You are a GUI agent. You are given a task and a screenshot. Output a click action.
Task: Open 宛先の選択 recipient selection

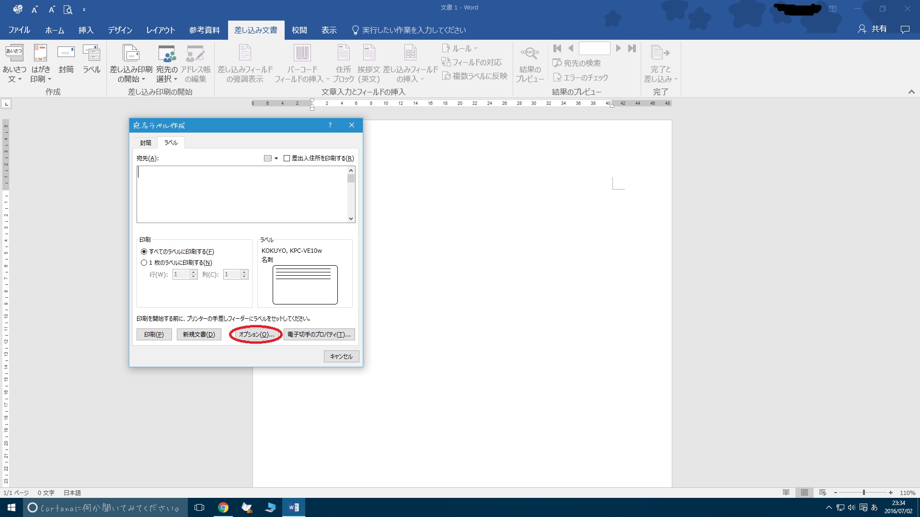pyautogui.click(x=167, y=64)
